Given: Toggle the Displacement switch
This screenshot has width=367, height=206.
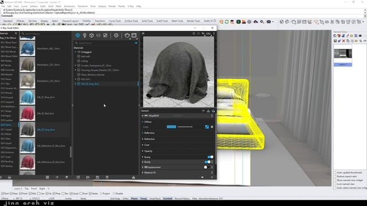Looking at the screenshot, I should click(x=206, y=167).
